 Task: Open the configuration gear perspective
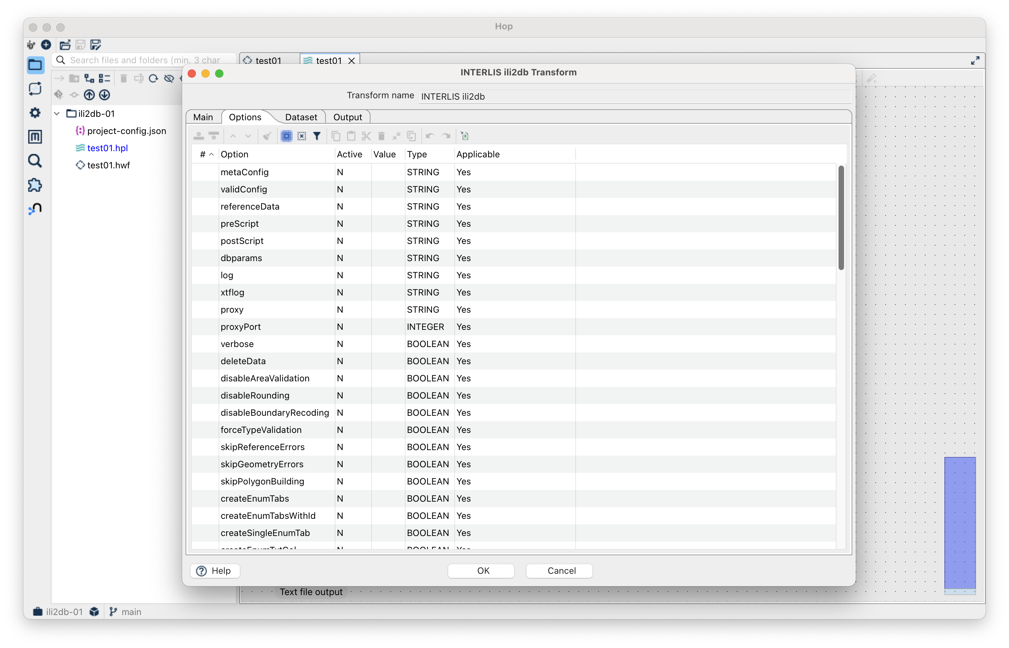(x=35, y=113)
